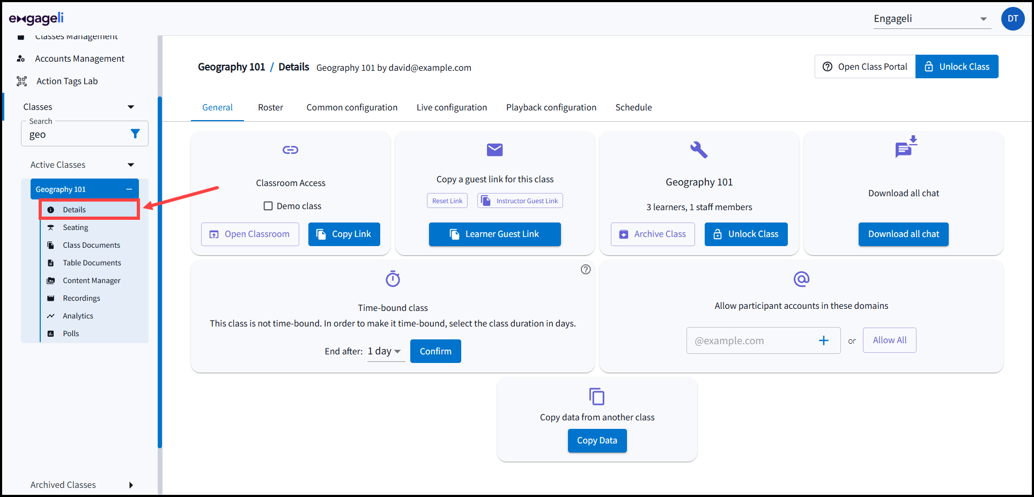The image size is (1034, 497).
Task: Collapse the Active Classes section
Action: [131, 165]
